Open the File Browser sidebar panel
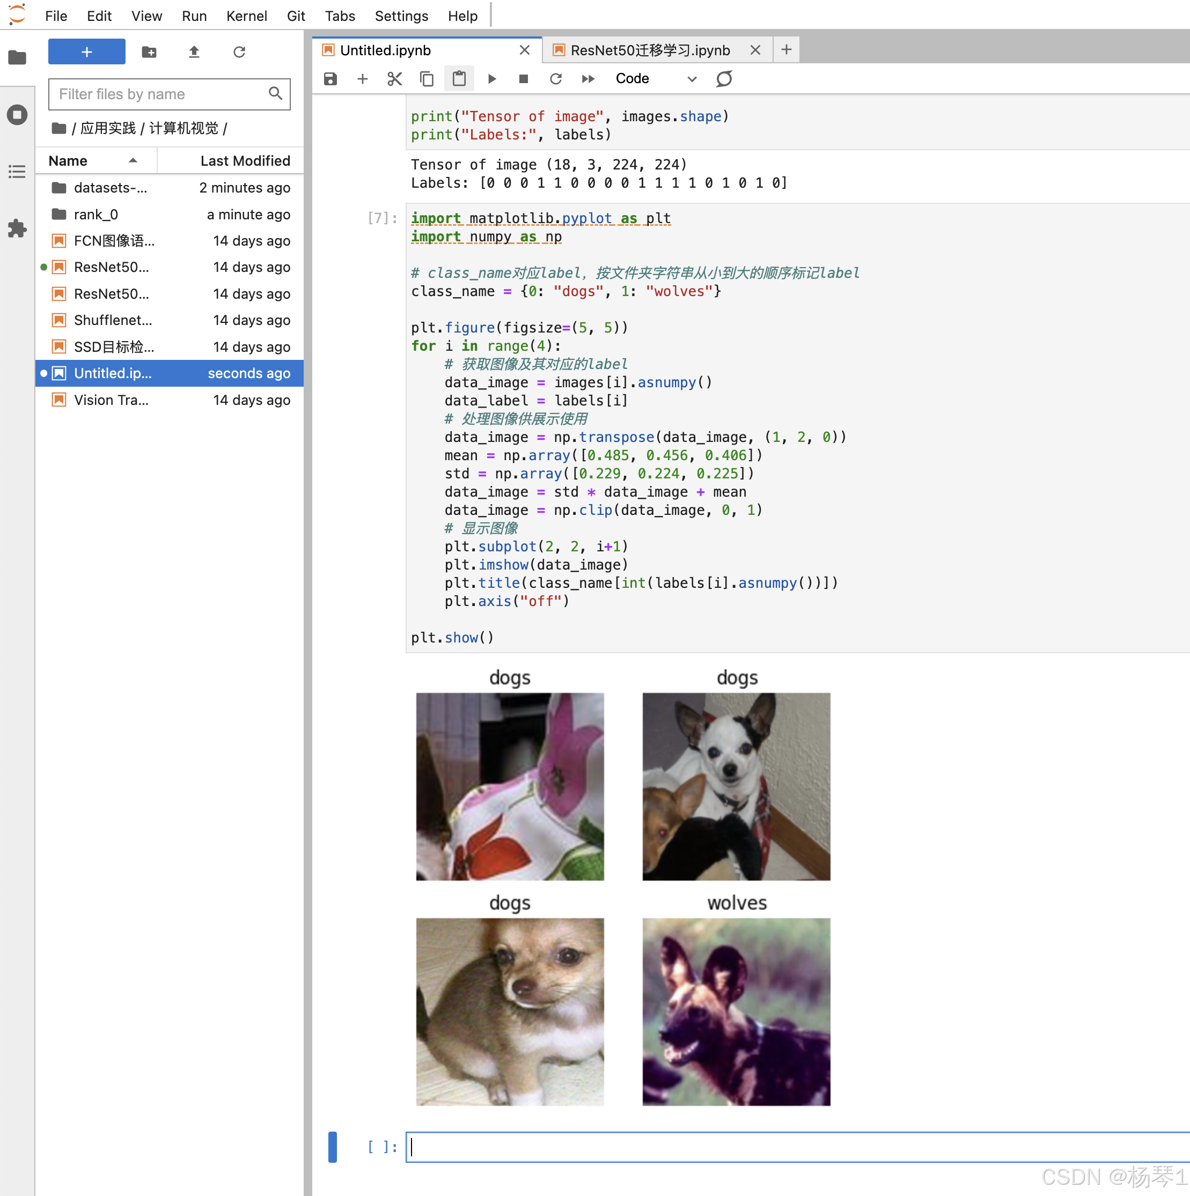Screen dimensions: 1190x1196 pos(17,57)
